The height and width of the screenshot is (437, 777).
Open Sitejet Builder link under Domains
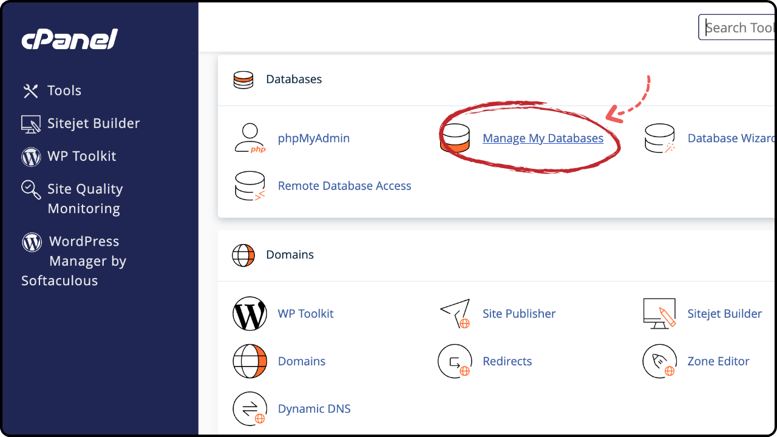click(725, 314)
